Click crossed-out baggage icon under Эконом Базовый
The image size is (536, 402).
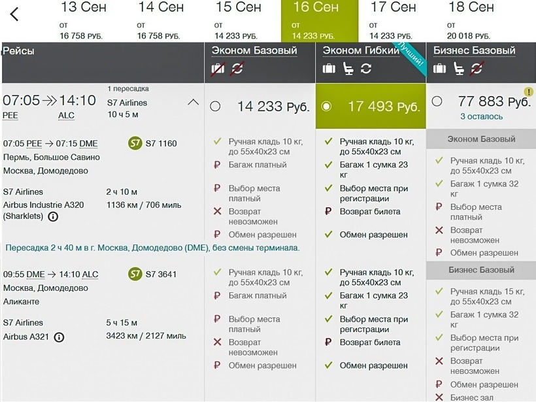pos(218,69)
